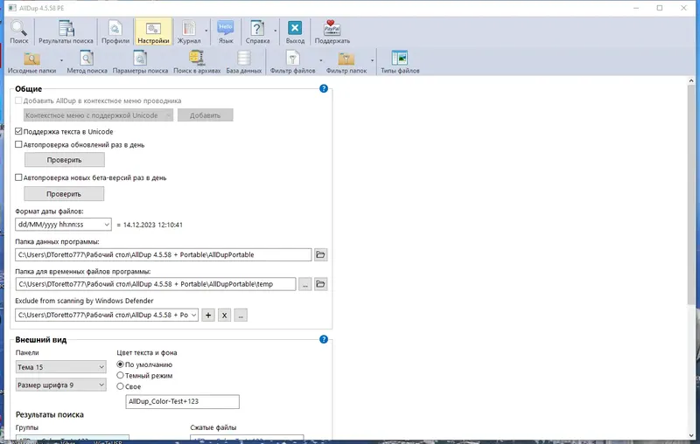Viewport: 700px width, 444px height.
Task: Click the temporary files folder path field
Action: [156, 284]
